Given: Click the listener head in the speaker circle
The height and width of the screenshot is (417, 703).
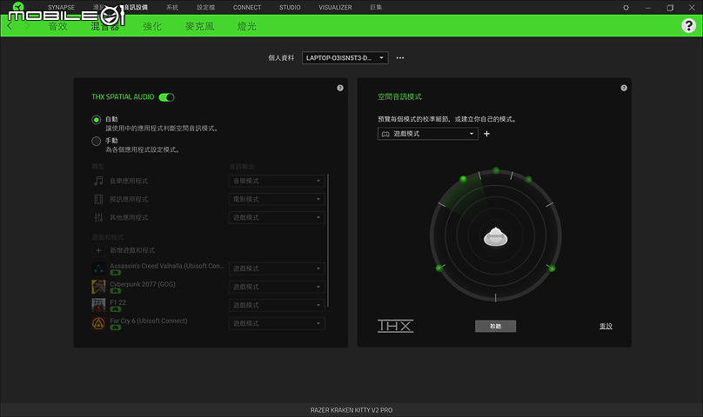Looking at the screenshot, I should point(495,237).
